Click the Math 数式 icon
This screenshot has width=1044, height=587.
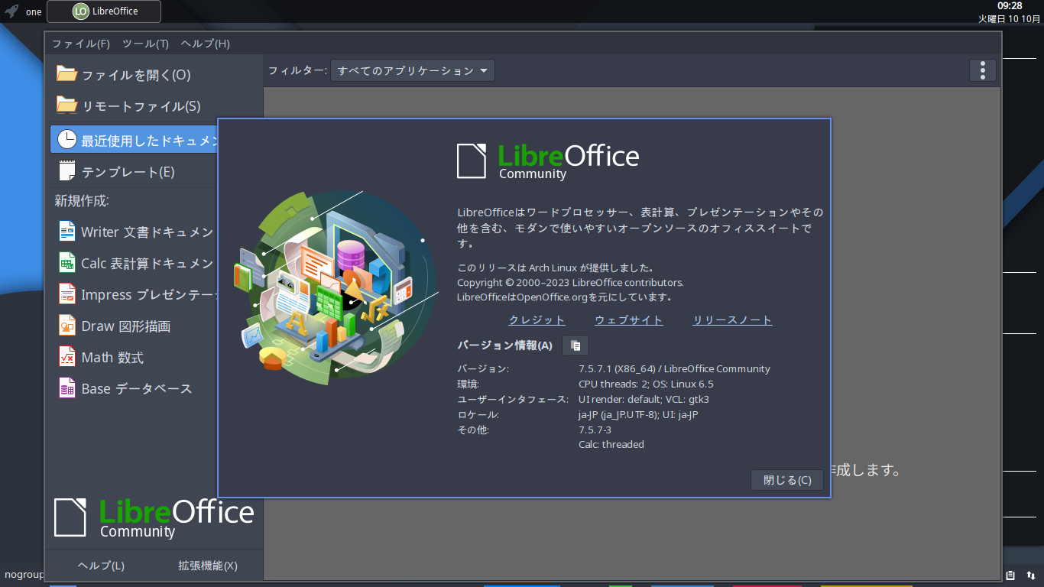click(67, 357)
